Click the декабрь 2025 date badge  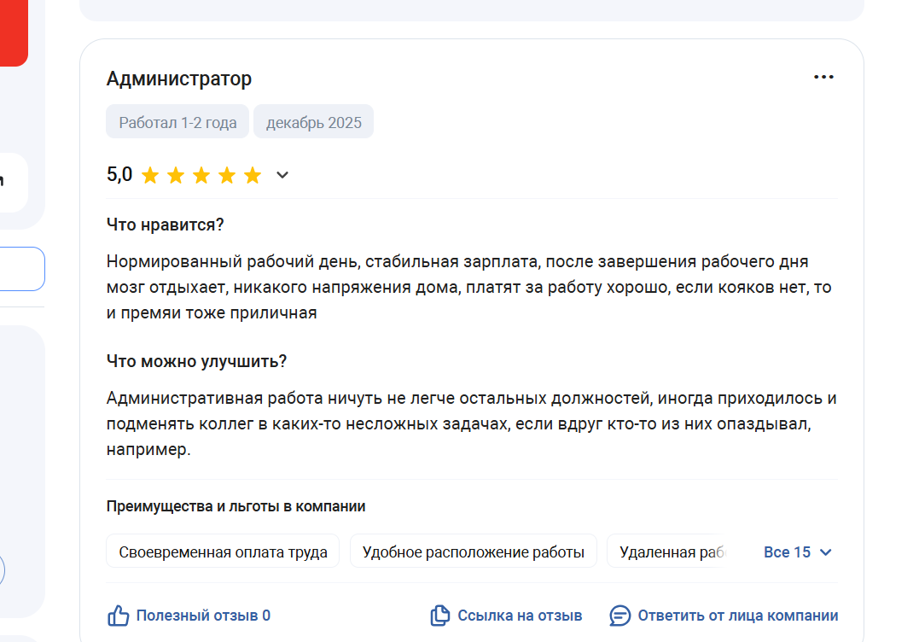coord(313,123)
